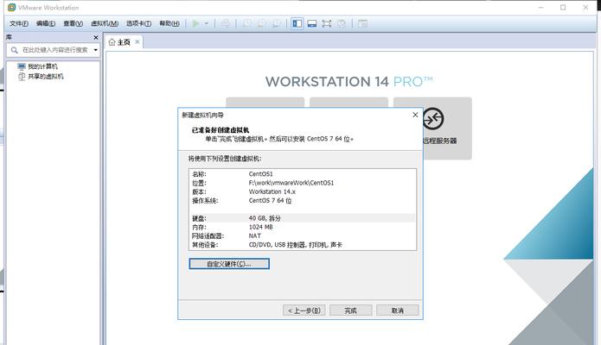Click the NAT network adapter value
601x345 pixels.
[x=254, y=235]
